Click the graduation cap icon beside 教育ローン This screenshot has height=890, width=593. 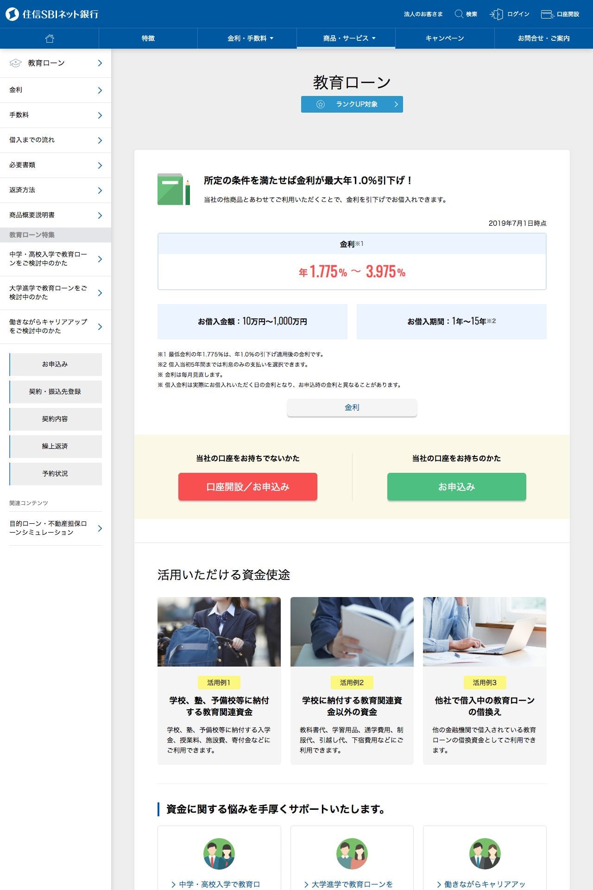point(16,63)
